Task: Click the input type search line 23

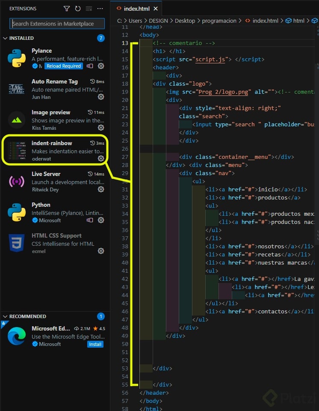Action: [254, 125]
